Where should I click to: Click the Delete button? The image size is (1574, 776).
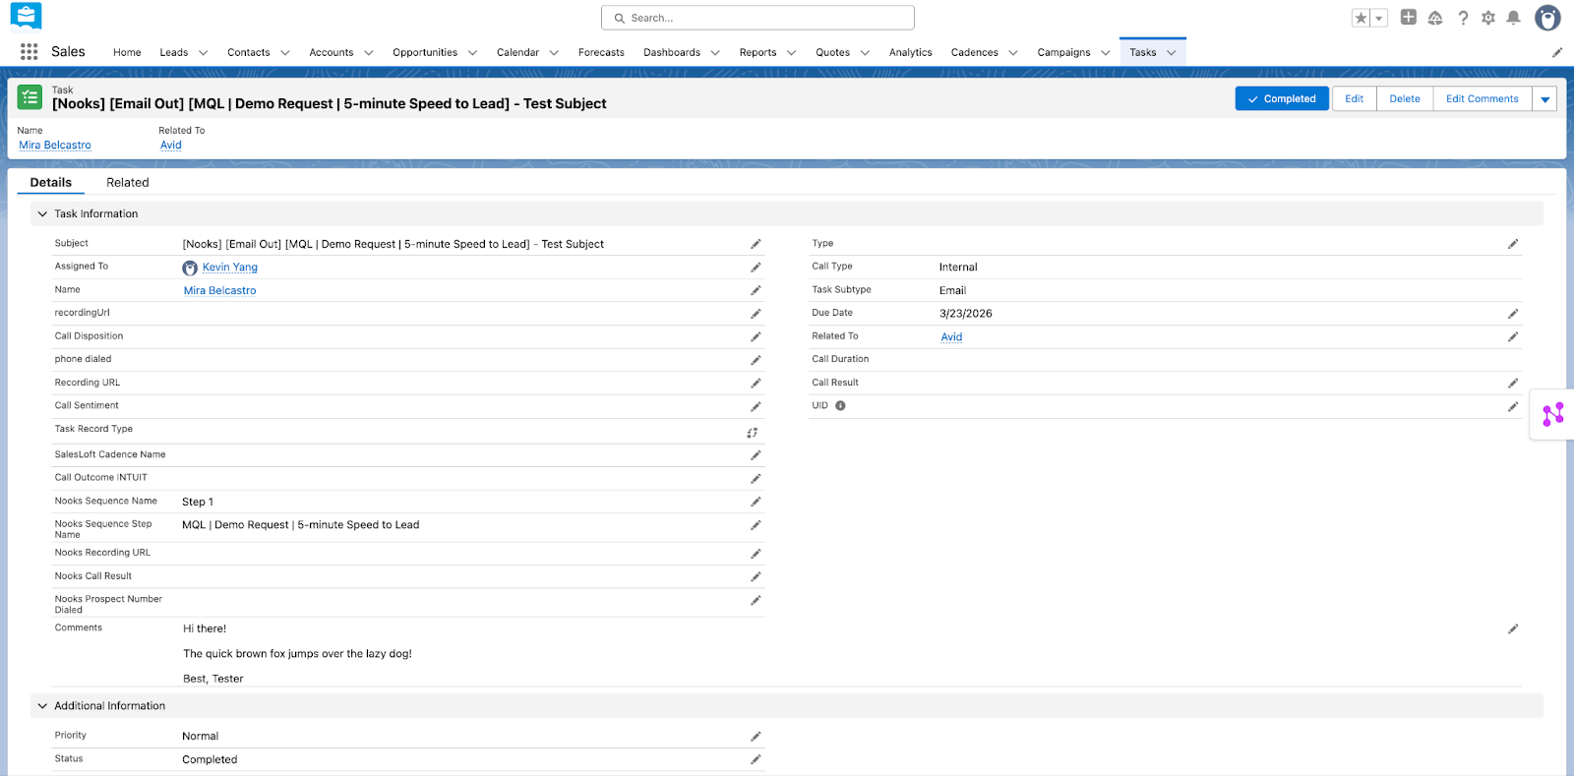pos(1405,99)
